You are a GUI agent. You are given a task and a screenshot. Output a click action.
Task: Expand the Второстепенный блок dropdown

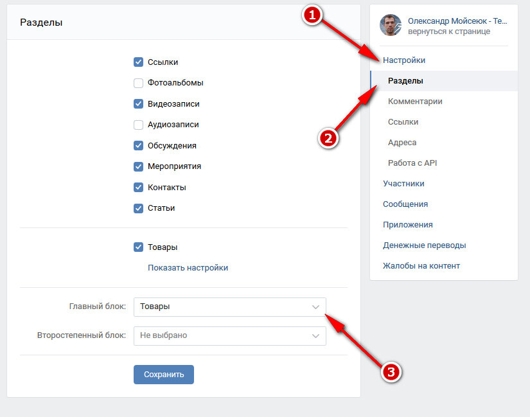[229, 335]
